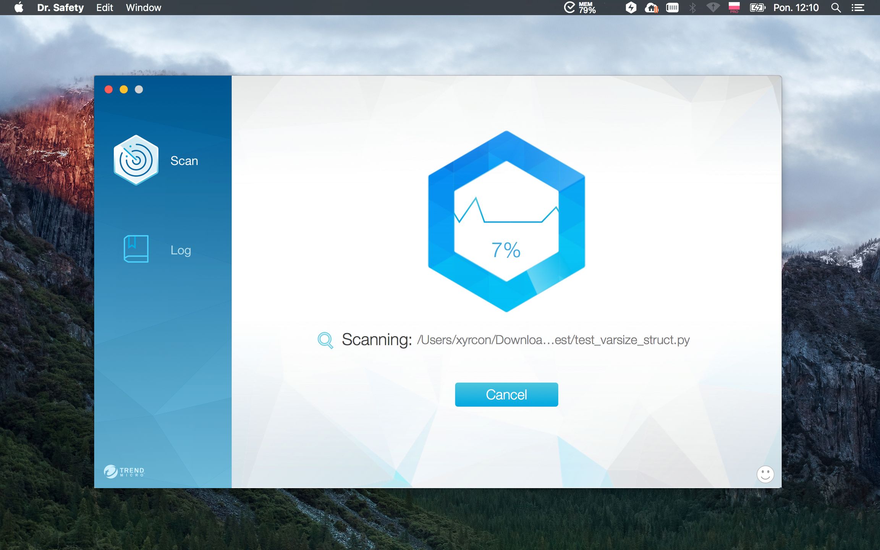This screenshot has height=550, width=880.
Task: Click the hexagon lightning bolt menu icon
Action: (631, 8)
